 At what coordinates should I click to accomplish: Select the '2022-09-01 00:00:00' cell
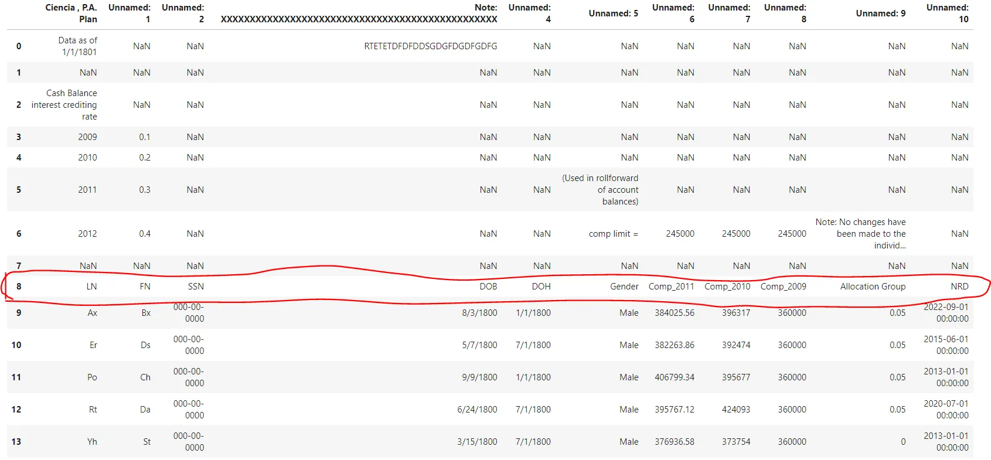click(946, 313)
